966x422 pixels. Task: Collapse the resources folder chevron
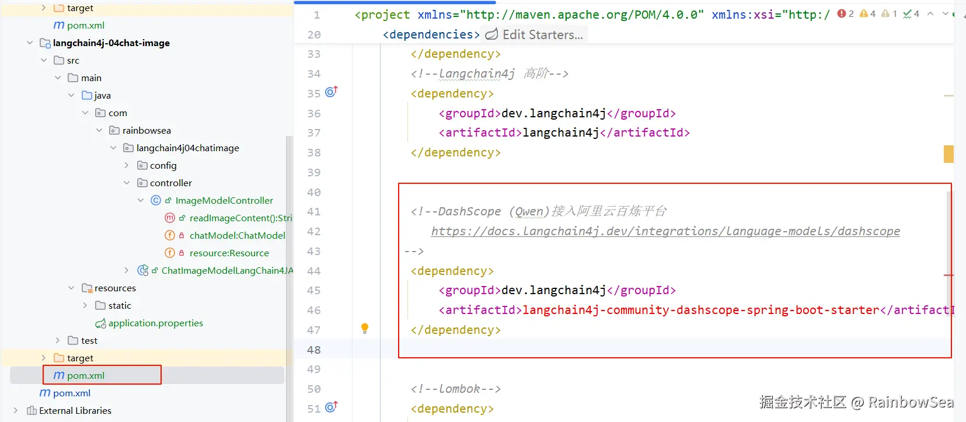(71, 288)
